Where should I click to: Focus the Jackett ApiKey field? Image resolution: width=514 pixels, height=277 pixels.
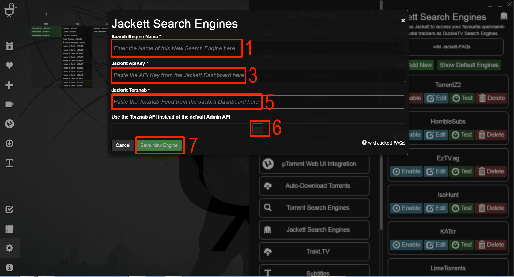(258, 75)
